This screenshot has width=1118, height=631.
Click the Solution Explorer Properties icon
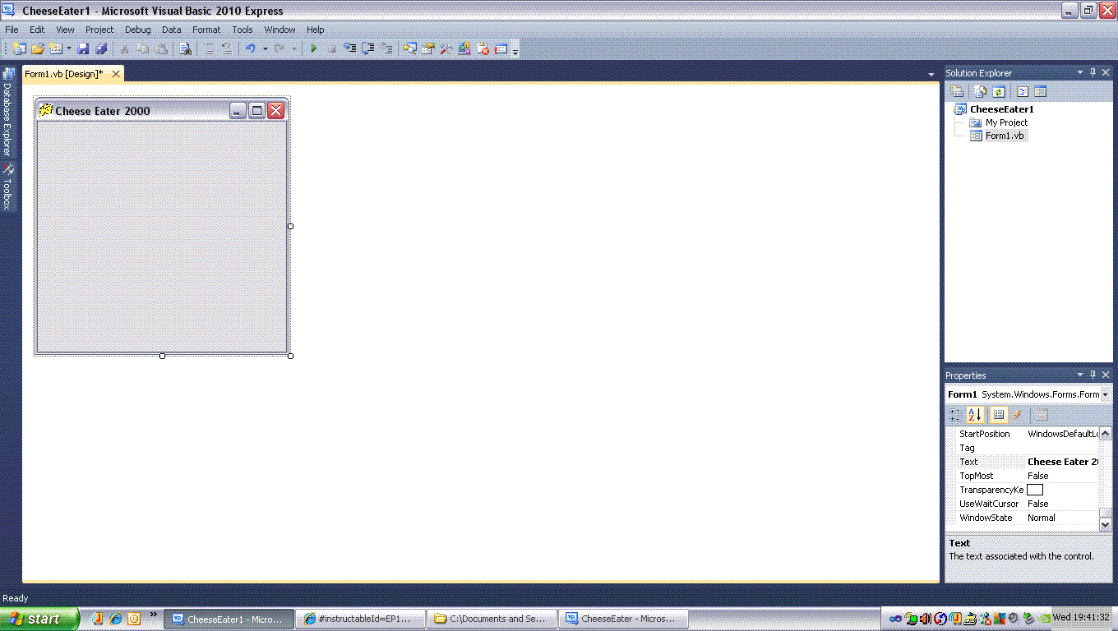(957, 92)
